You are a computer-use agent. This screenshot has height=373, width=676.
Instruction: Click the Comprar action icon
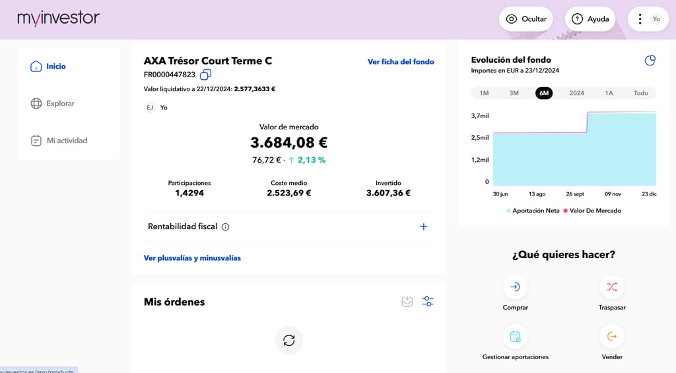[x=515, y=287]
